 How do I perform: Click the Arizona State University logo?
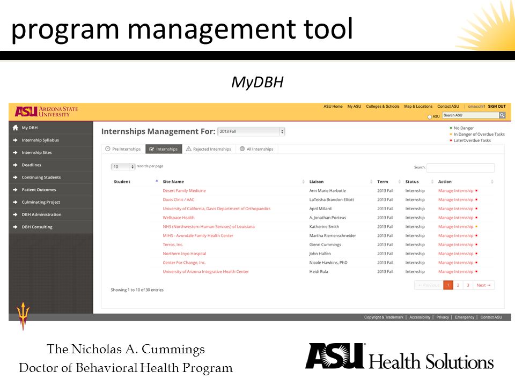pyautogui.click(x=46, y=112)
